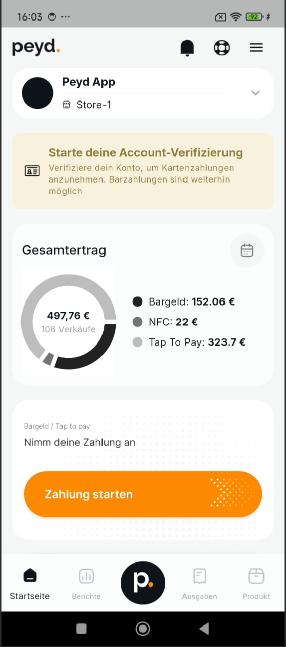
Task: Tap the central Peyd logo button
Action: pyautogui.click(x=143, y=583)
